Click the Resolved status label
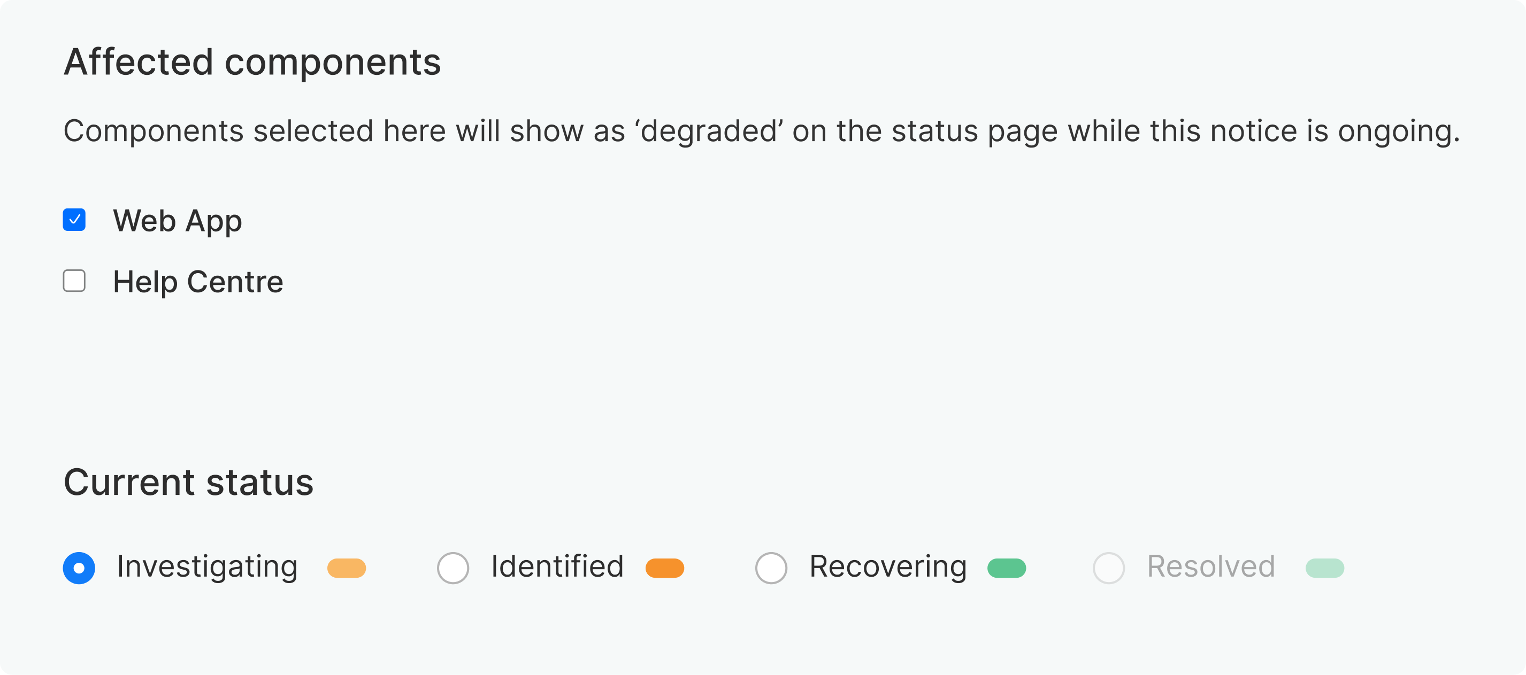This screenshot has height=675, width=1526. pyautogui.click(x=1211, y=567)
